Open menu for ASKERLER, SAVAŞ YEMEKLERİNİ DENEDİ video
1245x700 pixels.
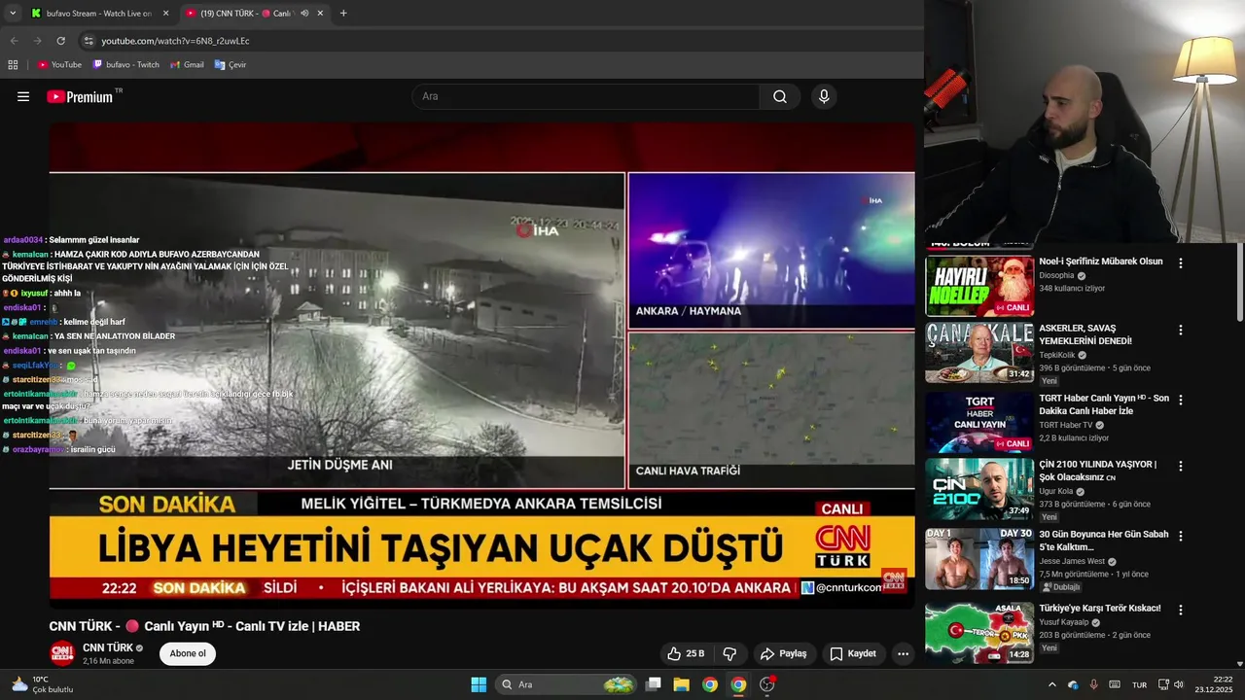tap(1181, 331)
